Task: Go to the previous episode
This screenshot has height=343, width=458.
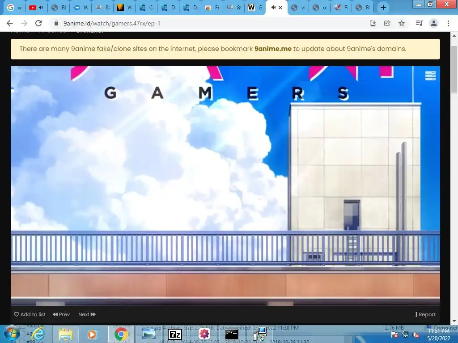Action: point(61,314)
